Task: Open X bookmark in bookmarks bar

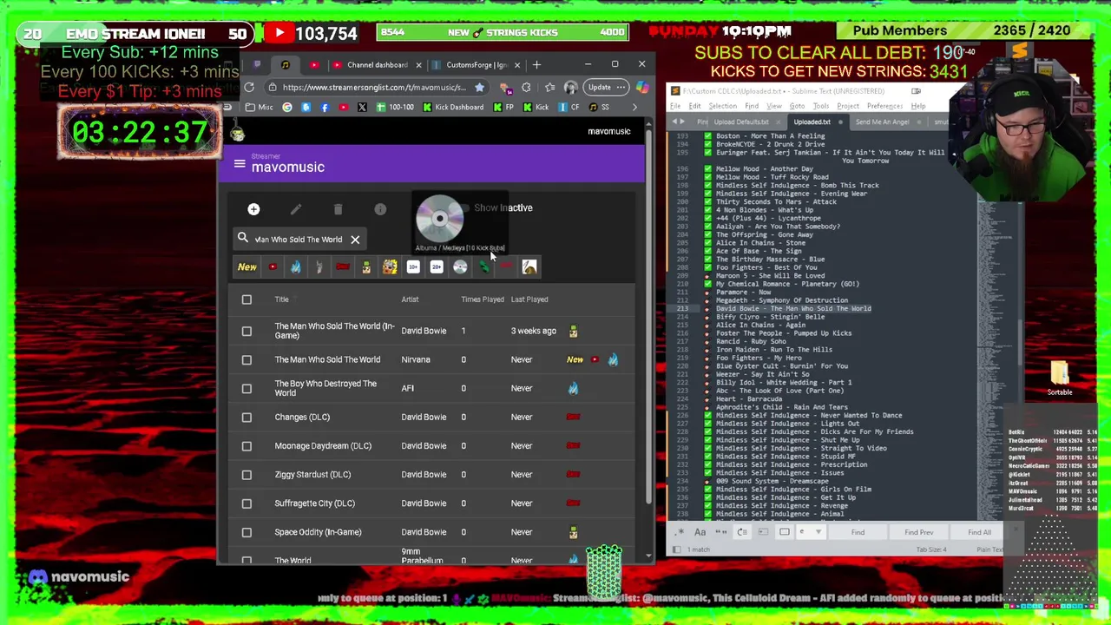Action: point(362,108)
